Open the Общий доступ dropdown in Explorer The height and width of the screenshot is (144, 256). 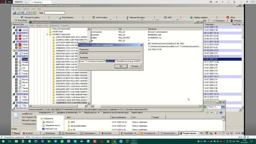click(91, 113)
